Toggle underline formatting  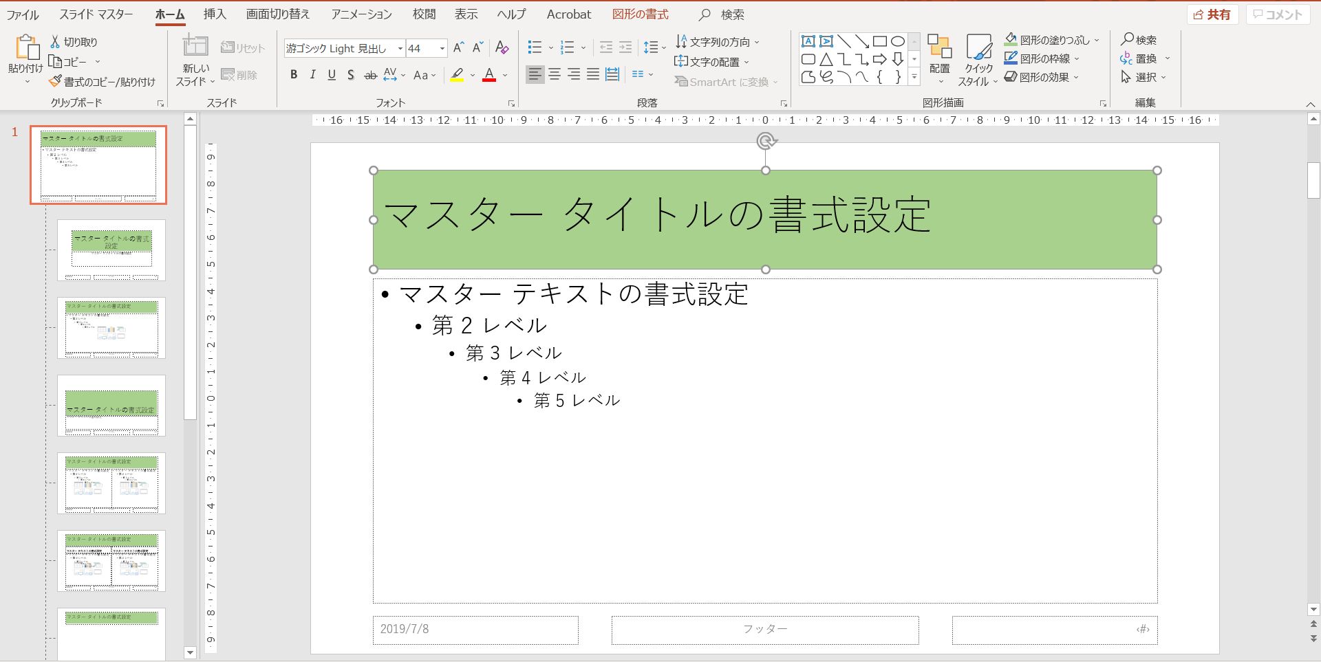pyautogui.click(x=332, y=75)
